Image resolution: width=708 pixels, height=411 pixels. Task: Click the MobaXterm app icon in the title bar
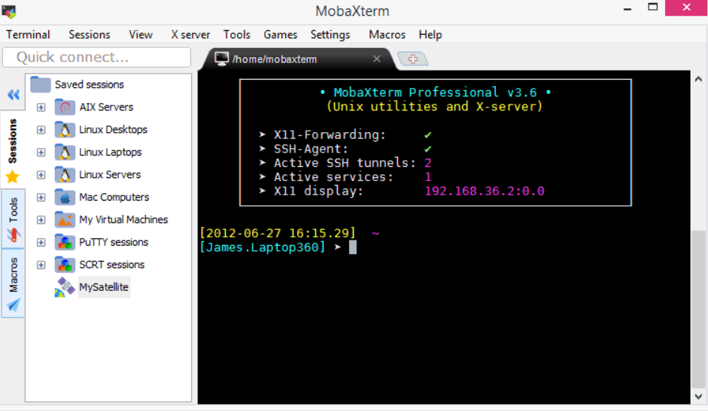click(9, 11)
